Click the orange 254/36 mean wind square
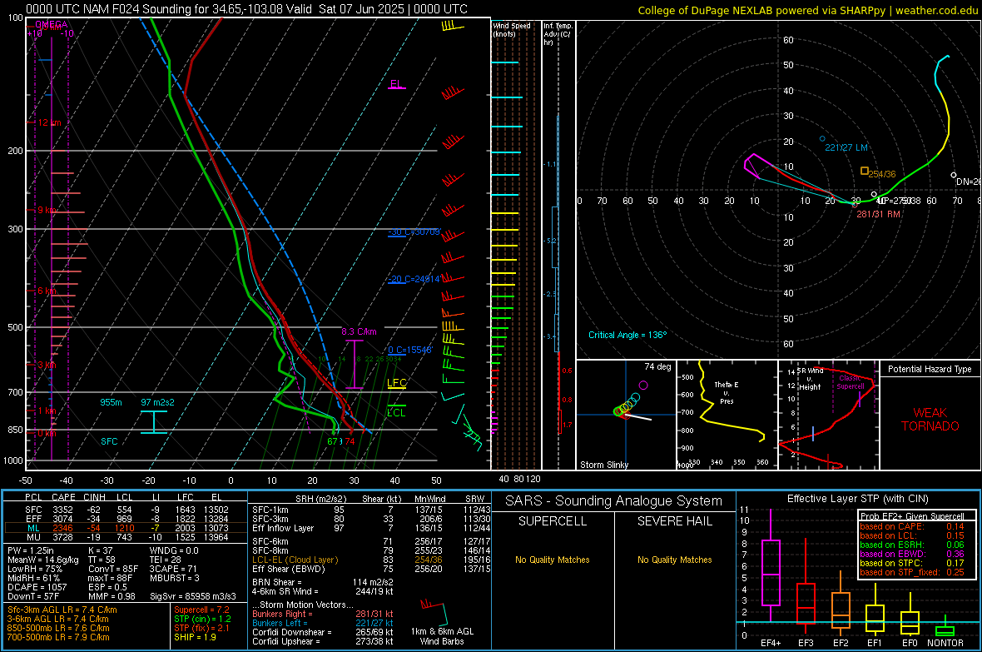Image resolution: width=982 pixels, height=652 pixels. click(x=865, y=171)
